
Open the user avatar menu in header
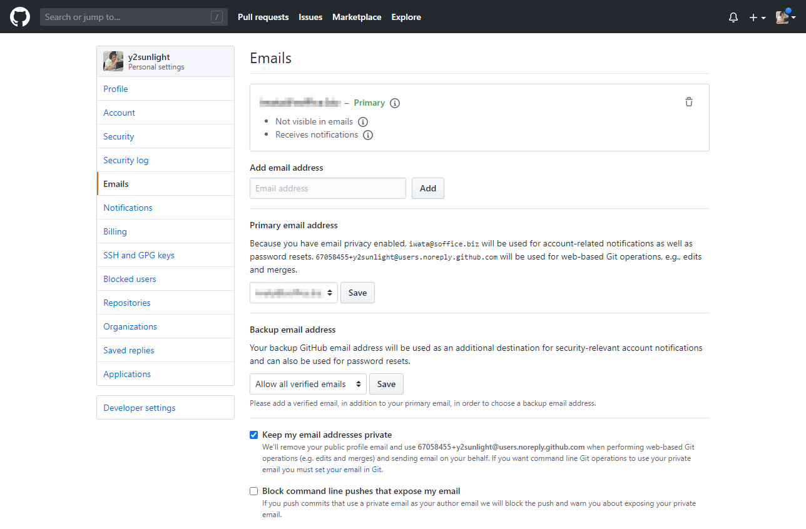tap(785, 18)
